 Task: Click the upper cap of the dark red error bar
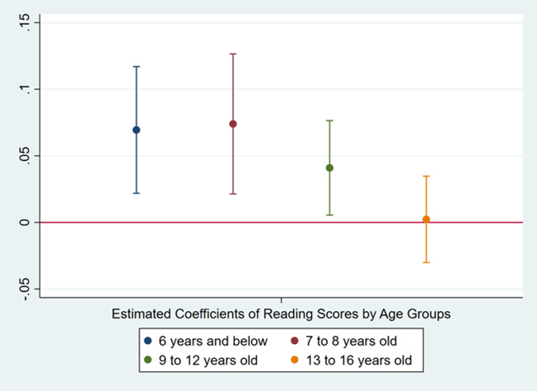click(x=233, y=54)
